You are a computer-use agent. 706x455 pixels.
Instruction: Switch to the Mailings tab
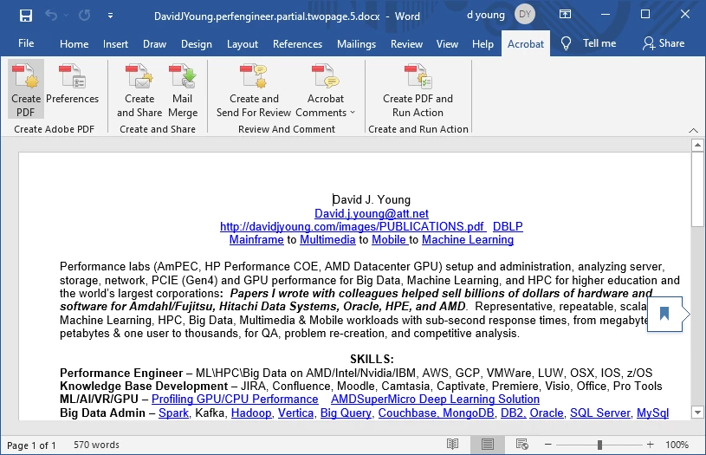(357, 43)
